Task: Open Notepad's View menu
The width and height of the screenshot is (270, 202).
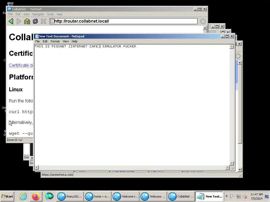Action: (x=66, y=41)
